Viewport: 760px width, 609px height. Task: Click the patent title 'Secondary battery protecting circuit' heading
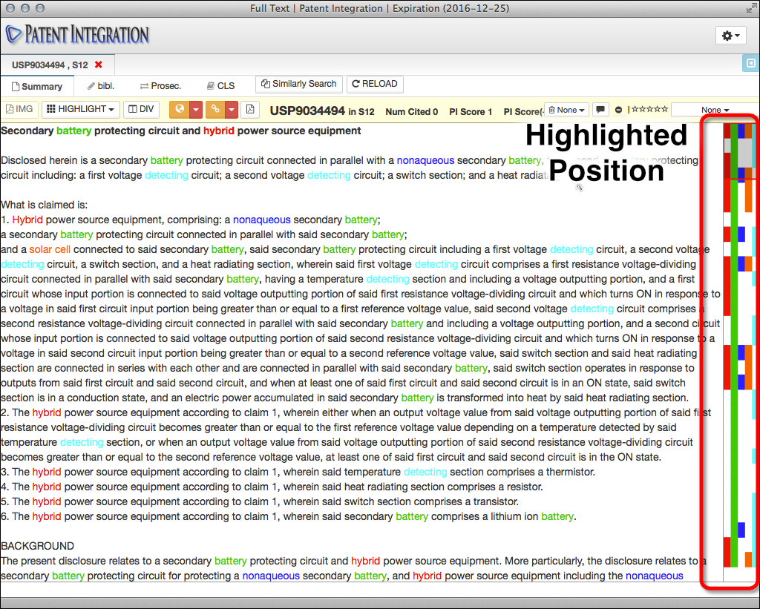tap(181, 131)
